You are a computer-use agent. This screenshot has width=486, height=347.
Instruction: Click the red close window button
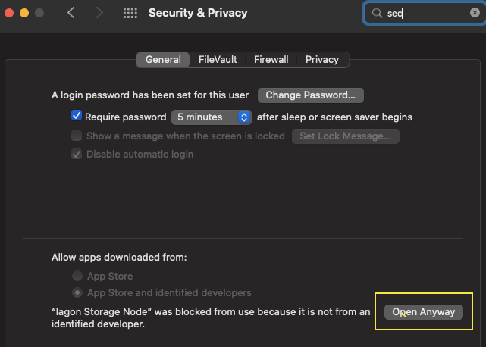tap(10, 13)
